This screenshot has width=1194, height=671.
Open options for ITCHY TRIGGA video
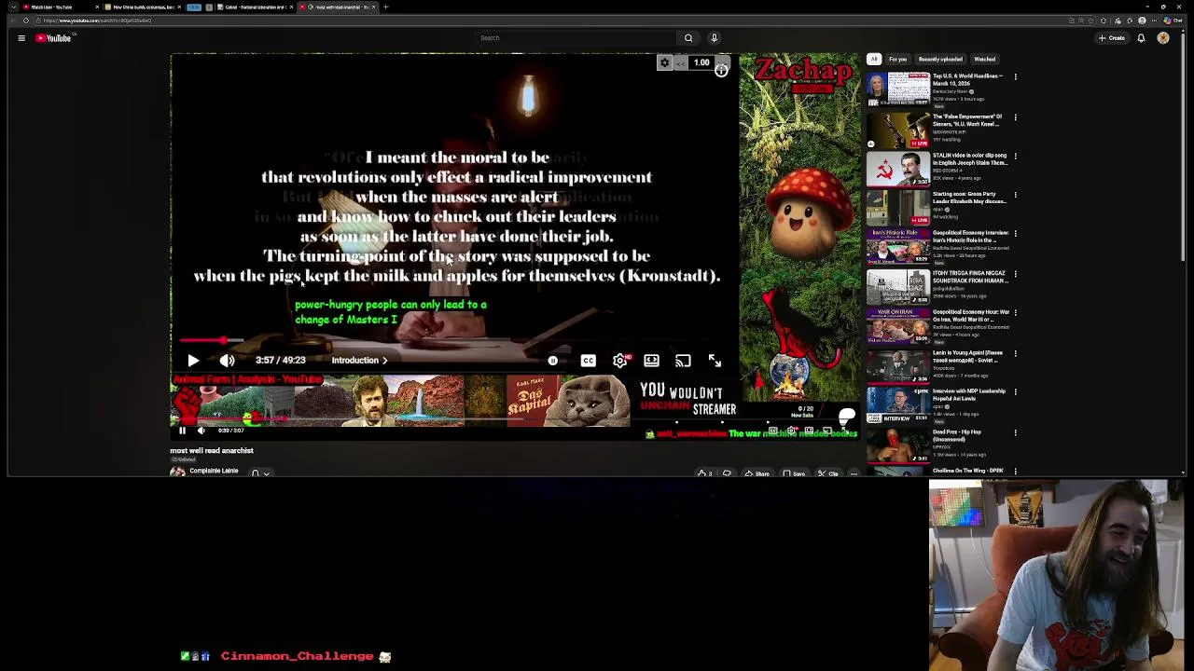coord(1016,274)
